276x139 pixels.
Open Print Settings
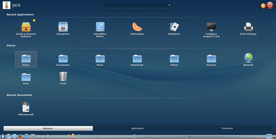pyautogui.click(x=248, y=29)
